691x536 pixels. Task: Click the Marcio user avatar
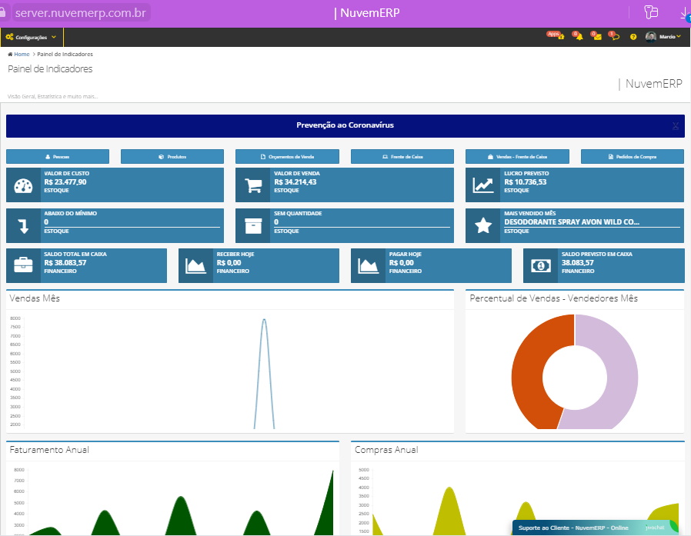tap(650, 37)
